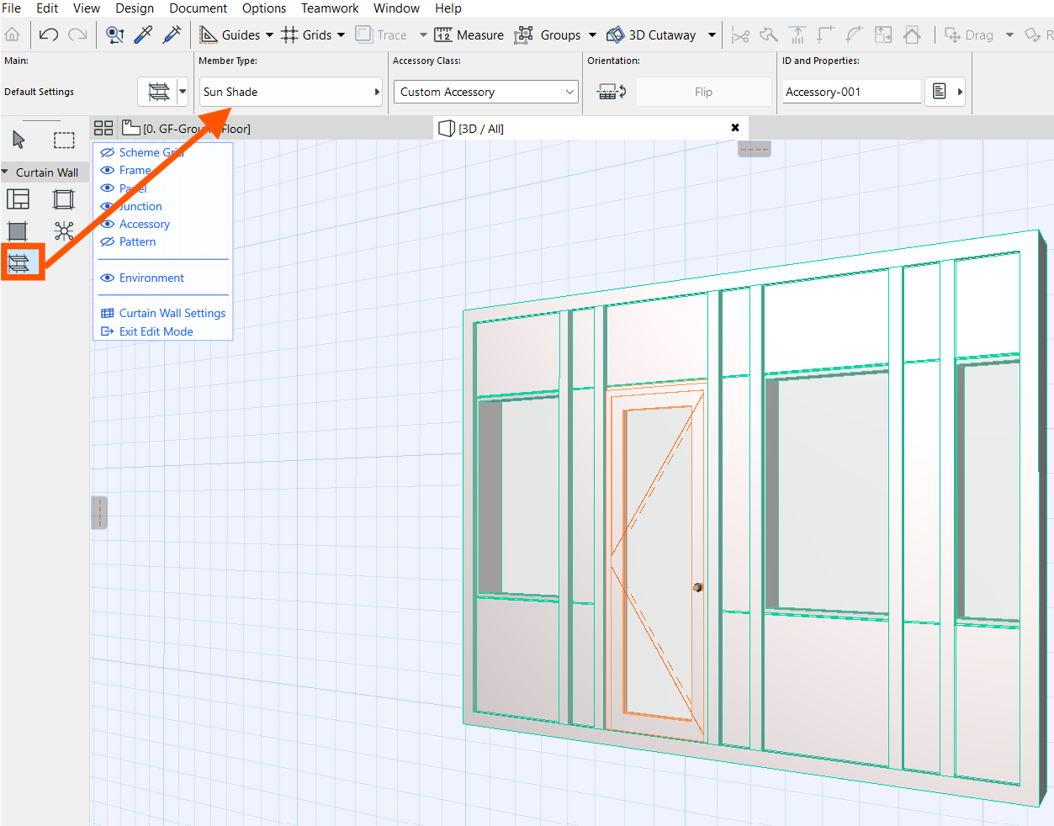
Task: Select the Marquee tool
Action: (x=64, y=140)
